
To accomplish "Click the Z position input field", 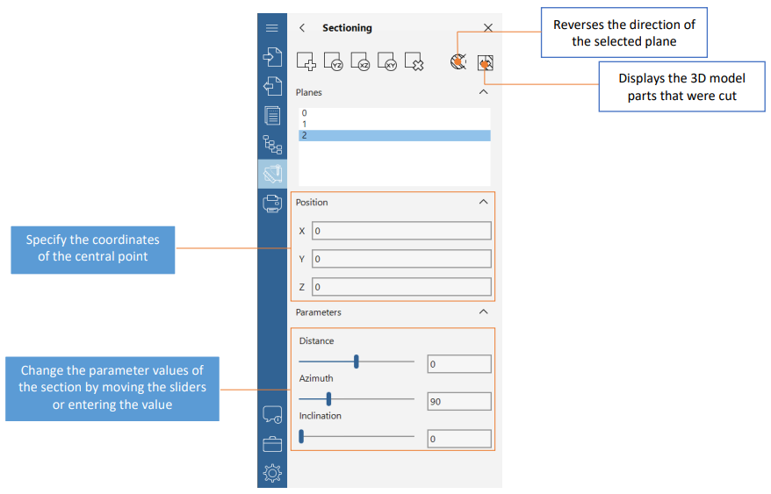I will pos(401,287).
